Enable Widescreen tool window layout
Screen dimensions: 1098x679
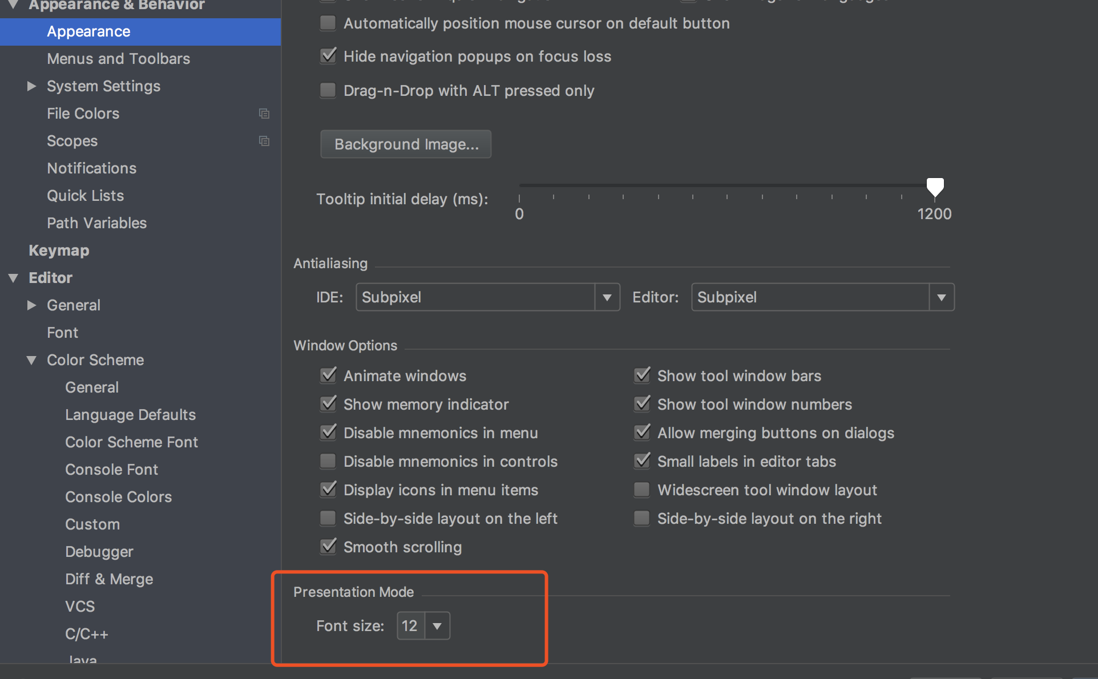pos(642,490)
